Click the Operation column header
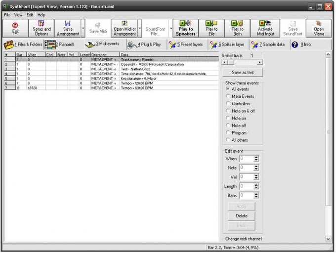Screen dimensions: 336x253 [105, 55]
